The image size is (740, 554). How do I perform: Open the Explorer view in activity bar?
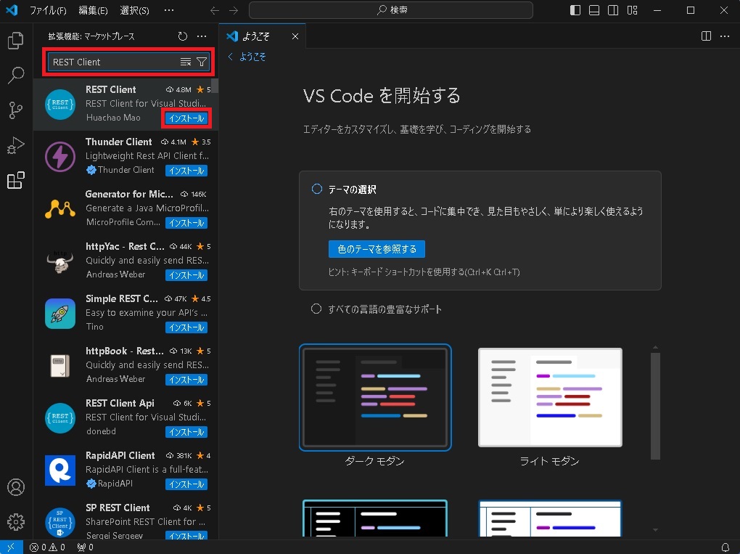coord(15,41)
